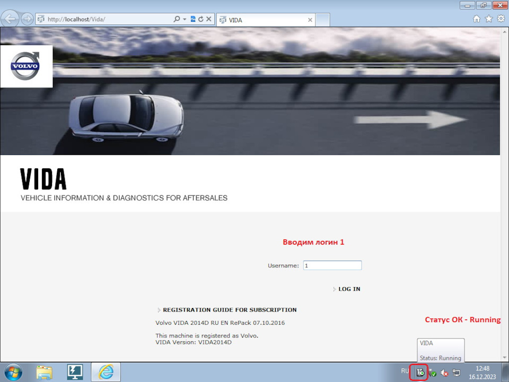509x382 pixels.
Task: Open the RU language selector
Action: coord(405,372)
